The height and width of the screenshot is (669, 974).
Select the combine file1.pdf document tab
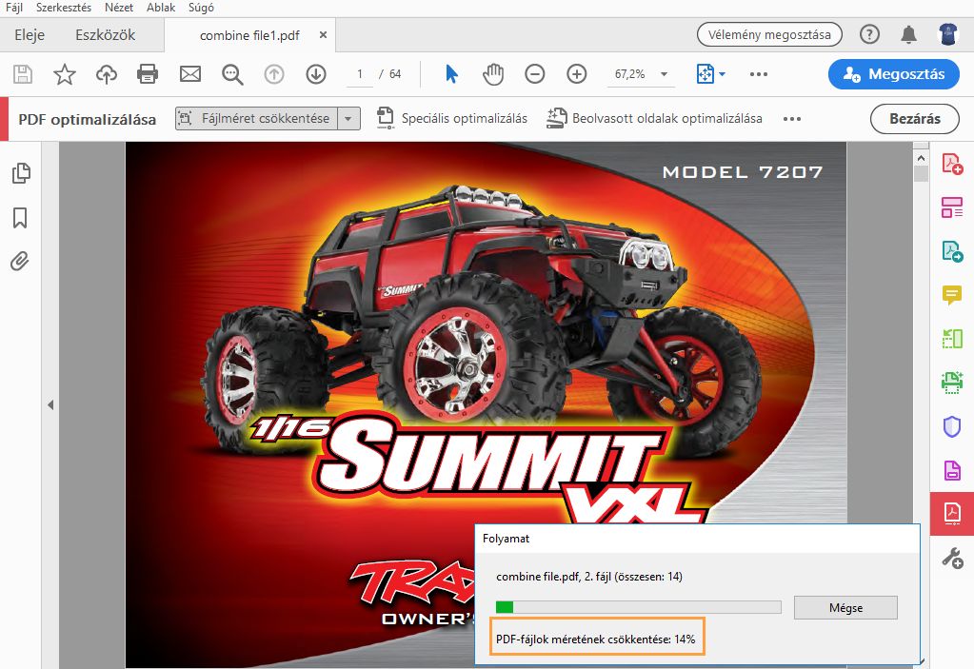[x=249, y=35]
